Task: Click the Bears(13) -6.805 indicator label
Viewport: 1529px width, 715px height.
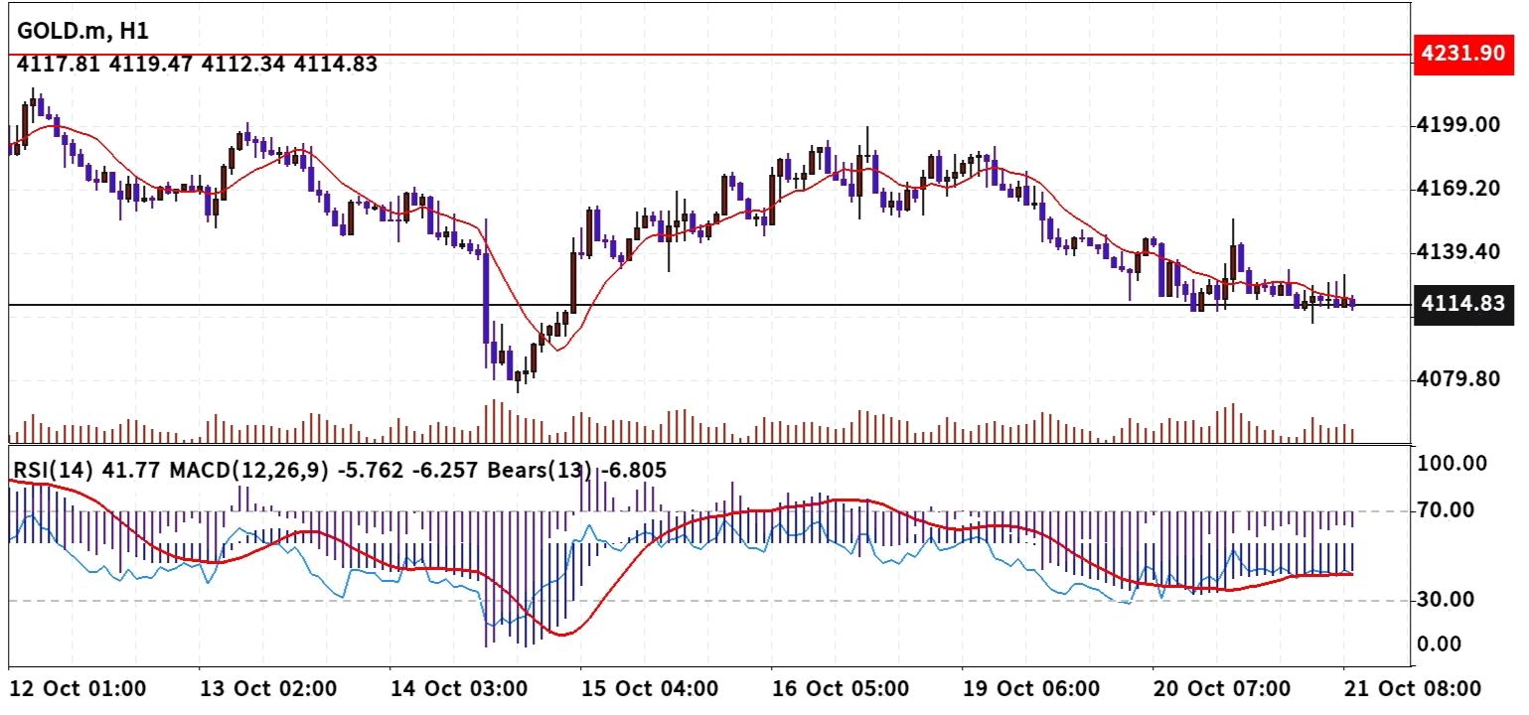Action: tap(577, 470)
